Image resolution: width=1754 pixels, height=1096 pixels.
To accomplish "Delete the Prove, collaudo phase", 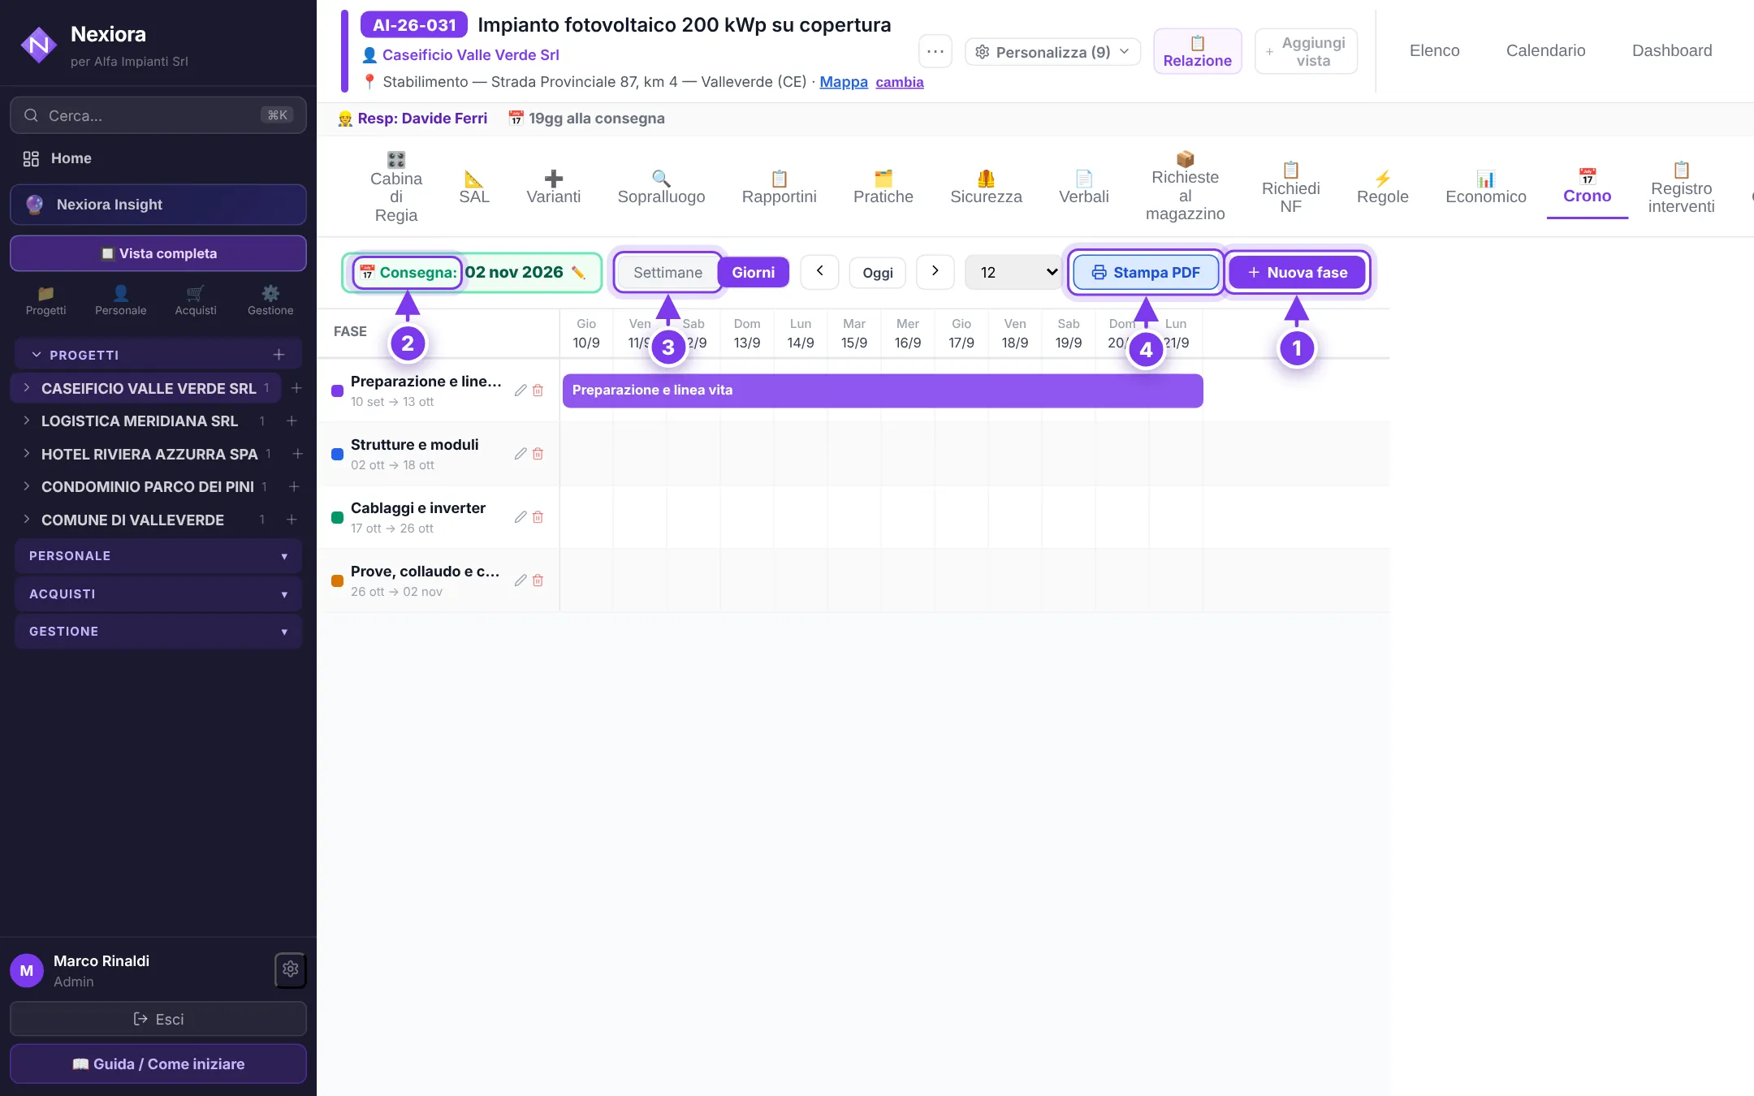I will pos(538,580).
